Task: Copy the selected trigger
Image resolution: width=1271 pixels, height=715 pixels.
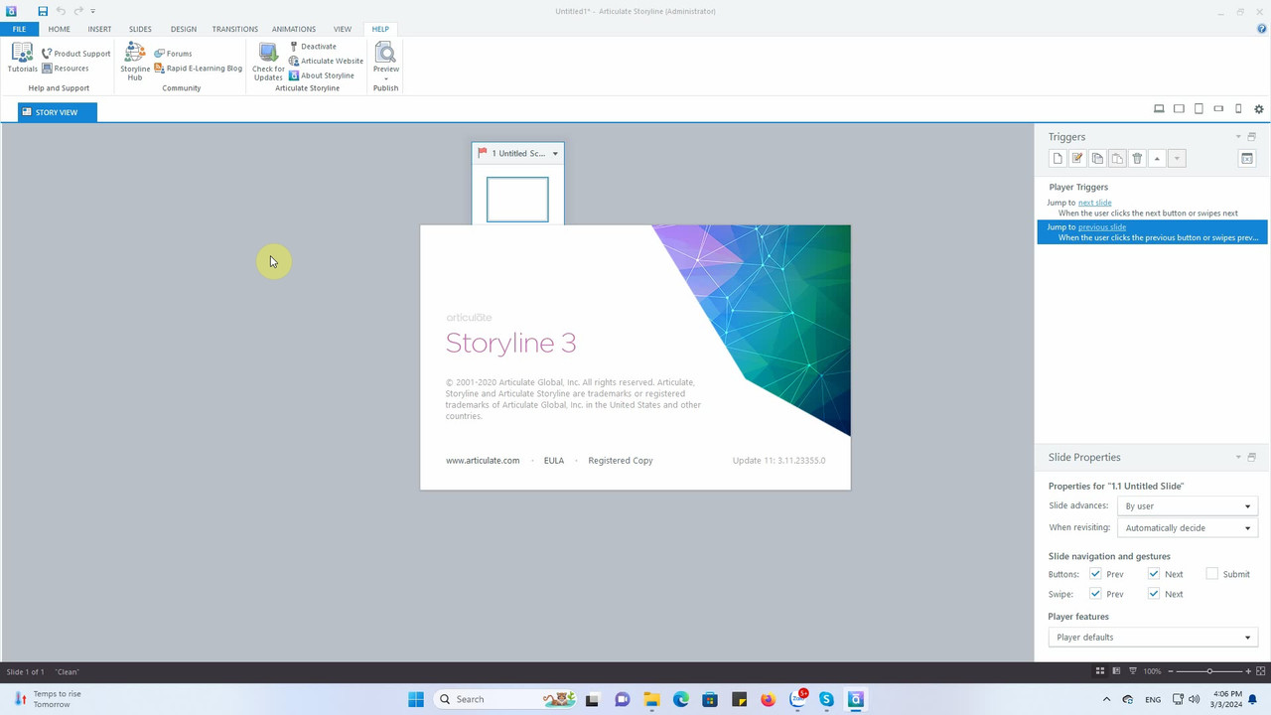Action: click(x=1097, y=159)
